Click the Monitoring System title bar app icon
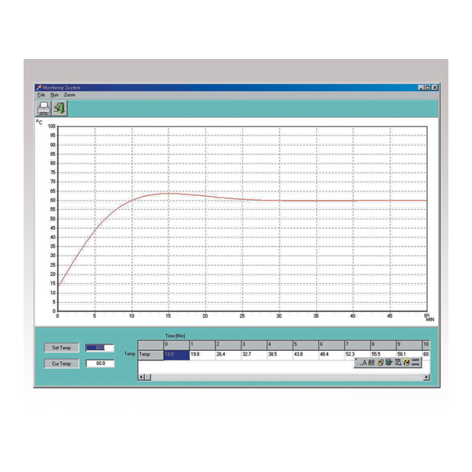This screenshot has width=472, height=472. tap(39, 87)
